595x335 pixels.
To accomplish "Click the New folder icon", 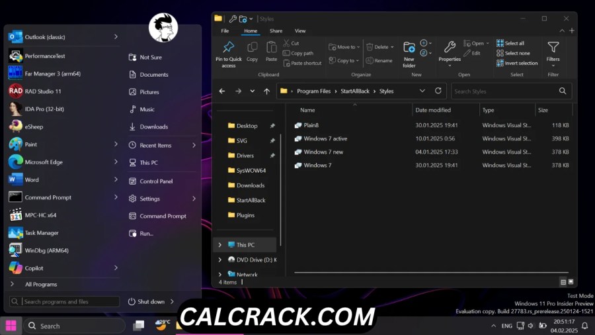I will point(409,48).
